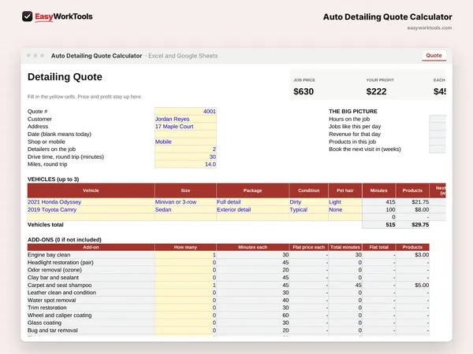
Task: Select the Drive time value 30
Action: pyautogui.click(x=185, y=157)
